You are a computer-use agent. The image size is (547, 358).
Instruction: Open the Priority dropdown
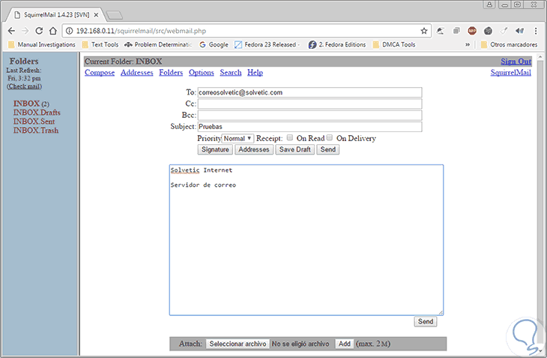[x=238, y=138]
